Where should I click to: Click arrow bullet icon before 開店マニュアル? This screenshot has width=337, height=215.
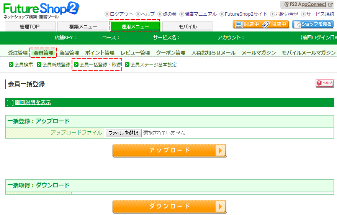point(182,14)
